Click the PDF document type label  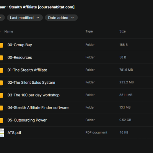(x=96, y=132)
